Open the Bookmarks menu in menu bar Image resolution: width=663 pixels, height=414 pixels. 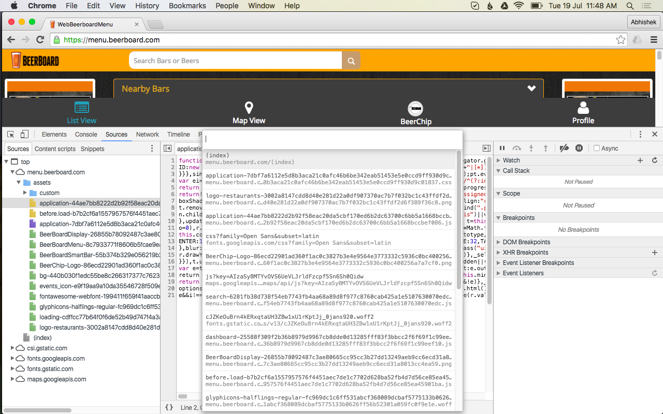tap(188, 6)
